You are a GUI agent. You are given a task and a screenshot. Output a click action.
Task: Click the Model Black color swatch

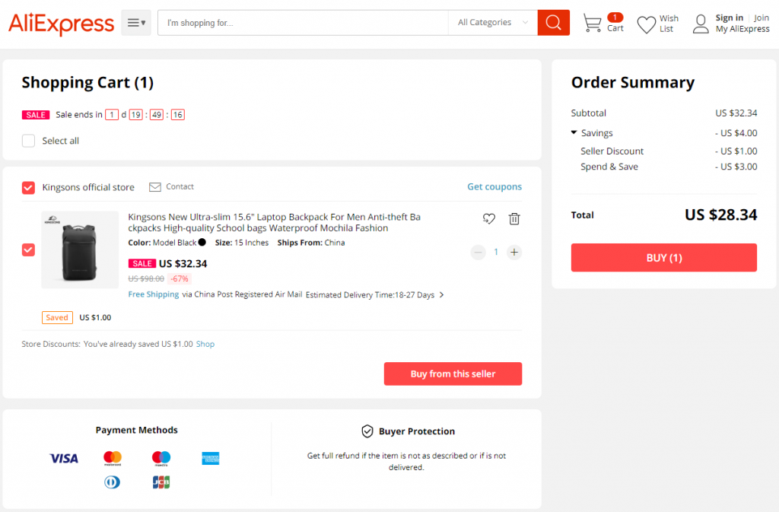pyautogui.click(x=202, y=243)
